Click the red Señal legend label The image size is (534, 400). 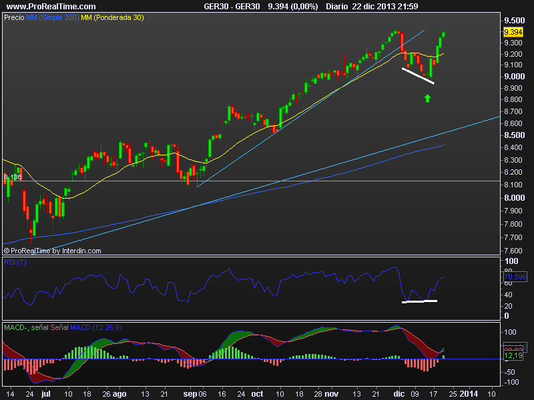coord(59,327)
